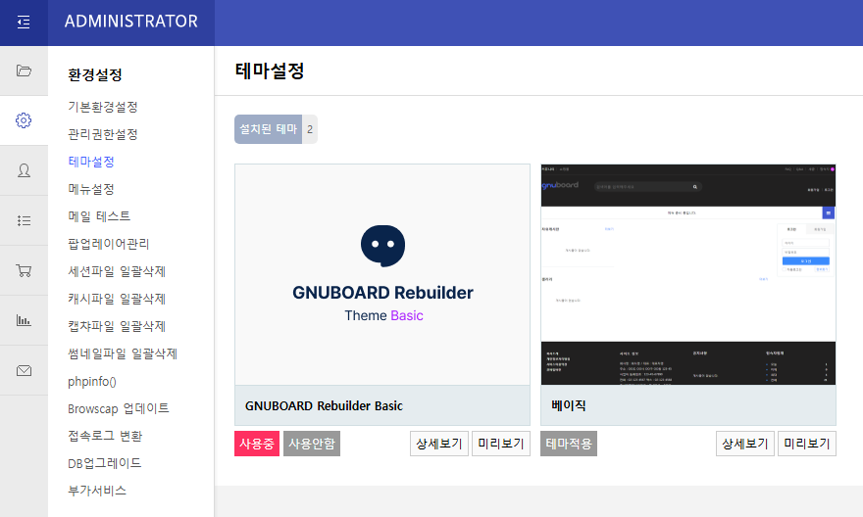Open 메뉴설정 menu item

[x=91, y=189]
